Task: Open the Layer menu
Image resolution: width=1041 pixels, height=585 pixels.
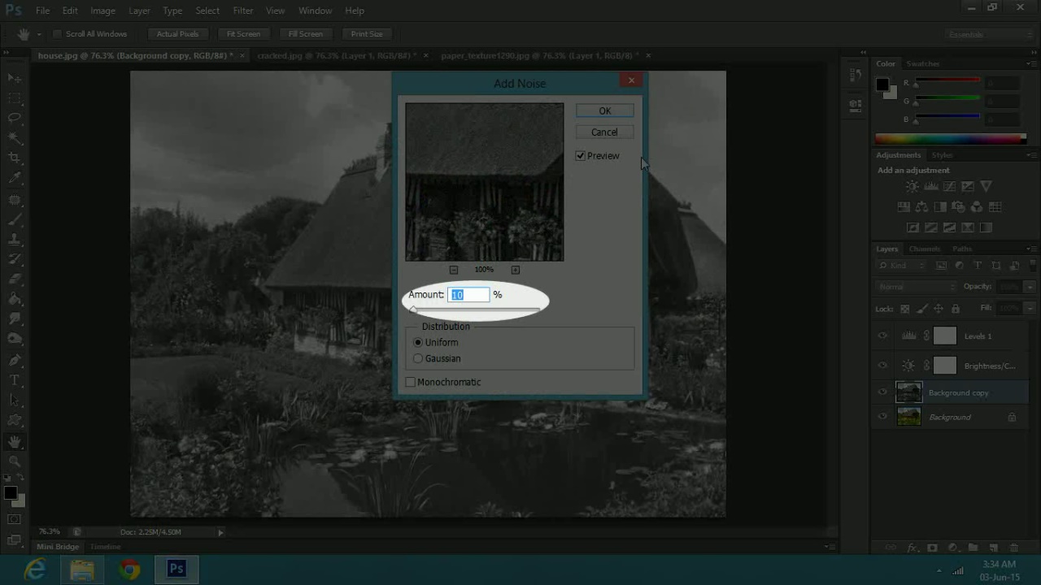Action: [139, 11]
